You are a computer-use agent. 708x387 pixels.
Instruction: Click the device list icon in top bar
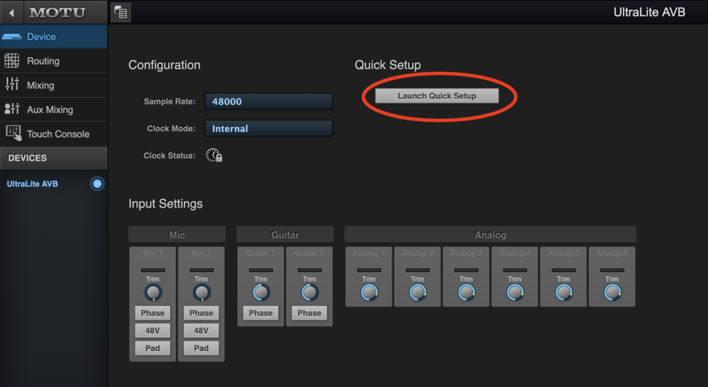pyautogui.click(x=120, y=12)
